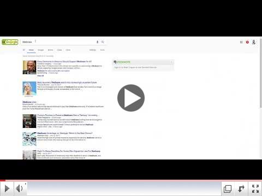262x196 pixels.
Task: Click the search magnifier icon in search box
Action: coord(103,42)
